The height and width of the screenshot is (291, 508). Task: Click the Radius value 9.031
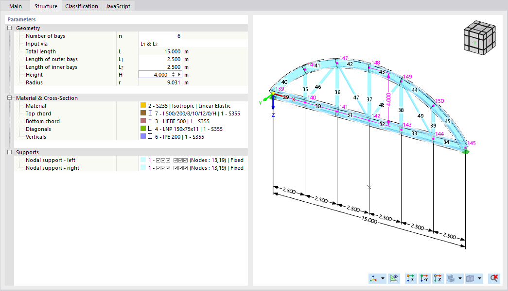click(x=160, y=82)
